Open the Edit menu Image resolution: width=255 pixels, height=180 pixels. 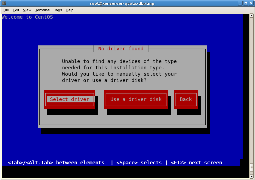[16, 10]
